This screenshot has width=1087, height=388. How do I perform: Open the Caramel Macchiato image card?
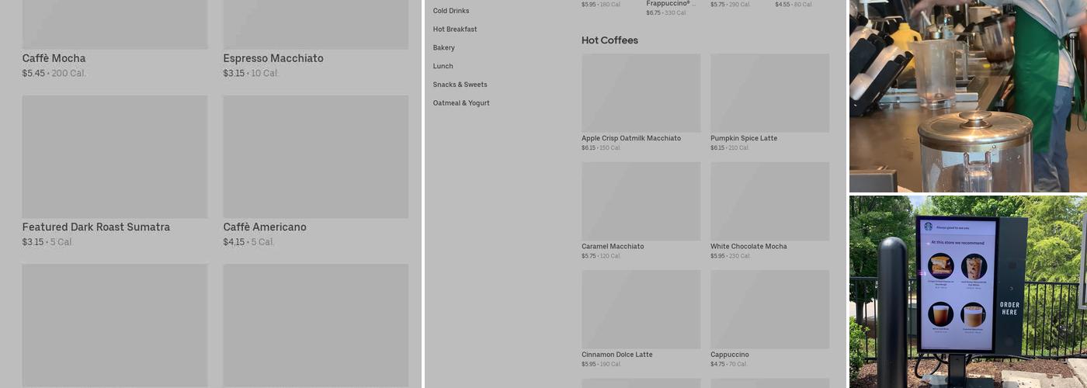pos(641,201)
